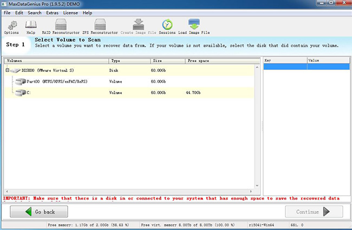
Task: Click the r15041-Win64 build status text
Action: tap(262, 225)
